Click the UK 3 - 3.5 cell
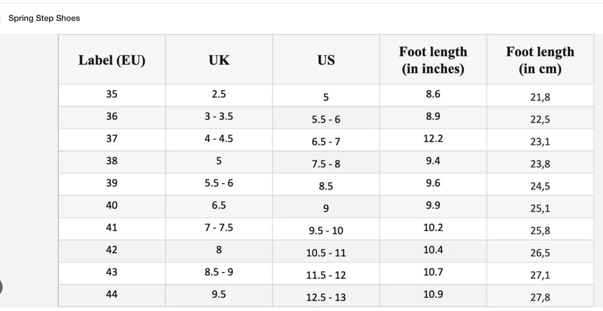The height and width of the screenshot is (311, 603). pyautogui.click(x=219, y=117)
